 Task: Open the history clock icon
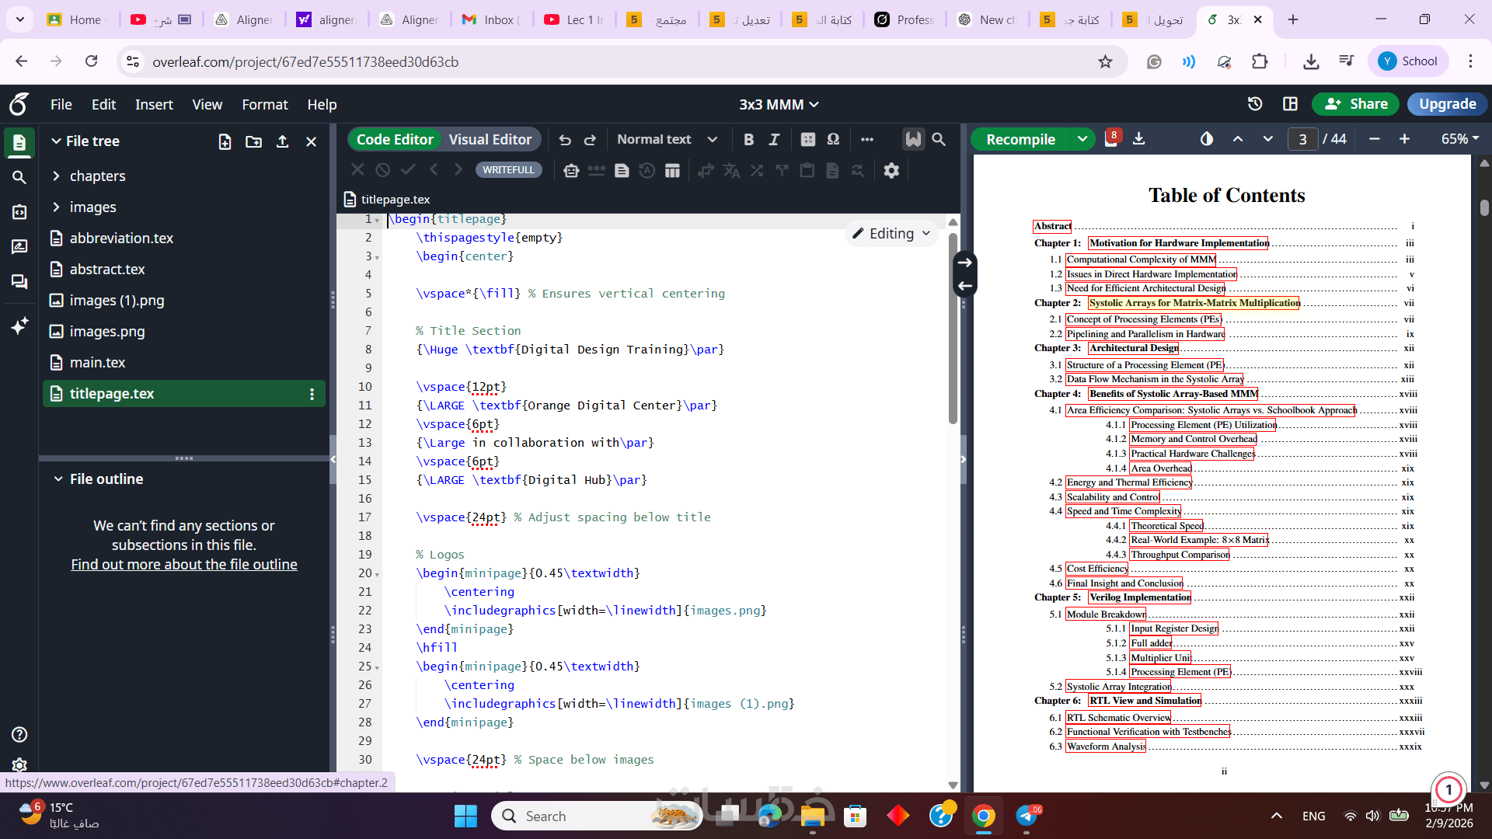(1254, 103)
